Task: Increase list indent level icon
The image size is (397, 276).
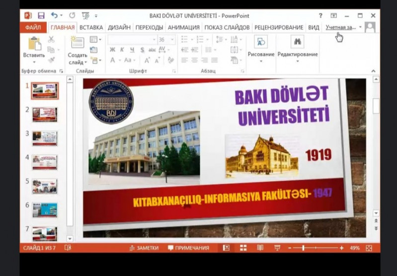Action: point(194,50)
